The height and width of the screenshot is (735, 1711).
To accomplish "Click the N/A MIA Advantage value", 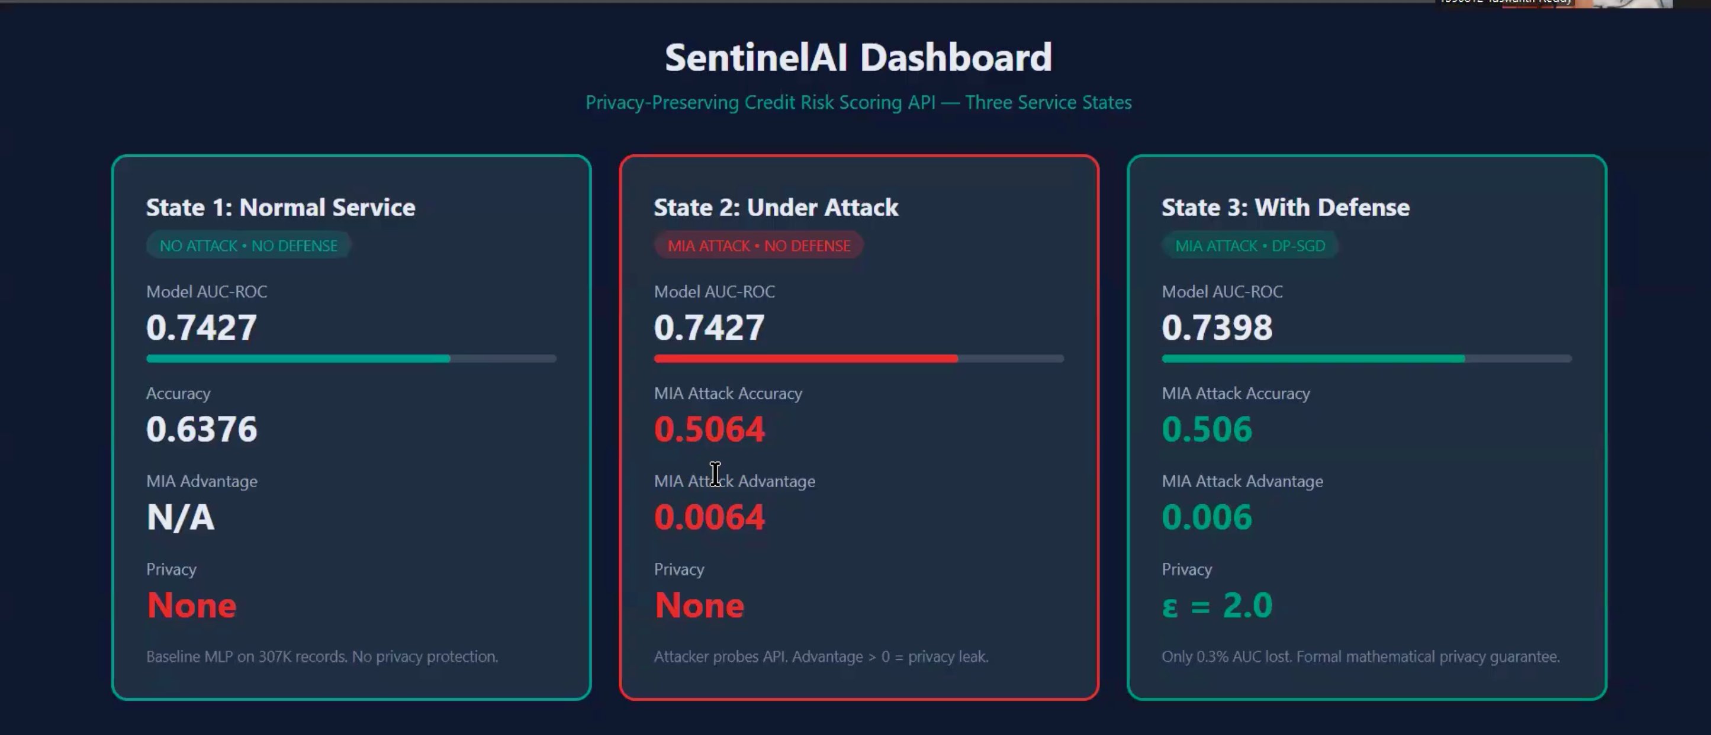I will 180,517.
